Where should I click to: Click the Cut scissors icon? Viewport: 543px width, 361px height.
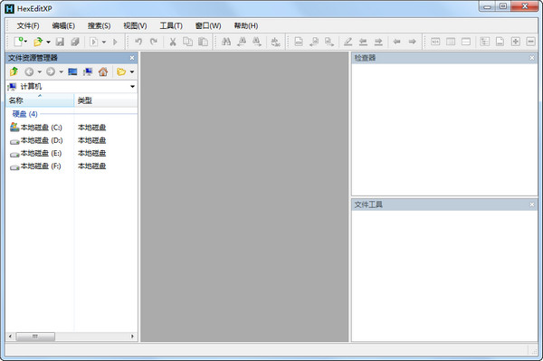pos(173,42)
